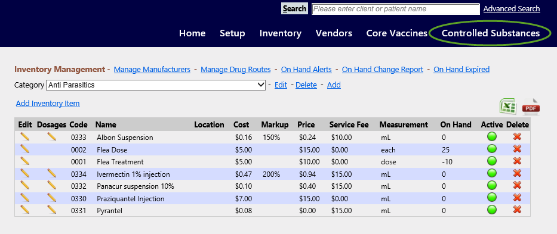Viewport: 557px width, 234px height.
Task: Open dosages for Albon Suspension
Action: pyautogui.click(x=51, y=136)
